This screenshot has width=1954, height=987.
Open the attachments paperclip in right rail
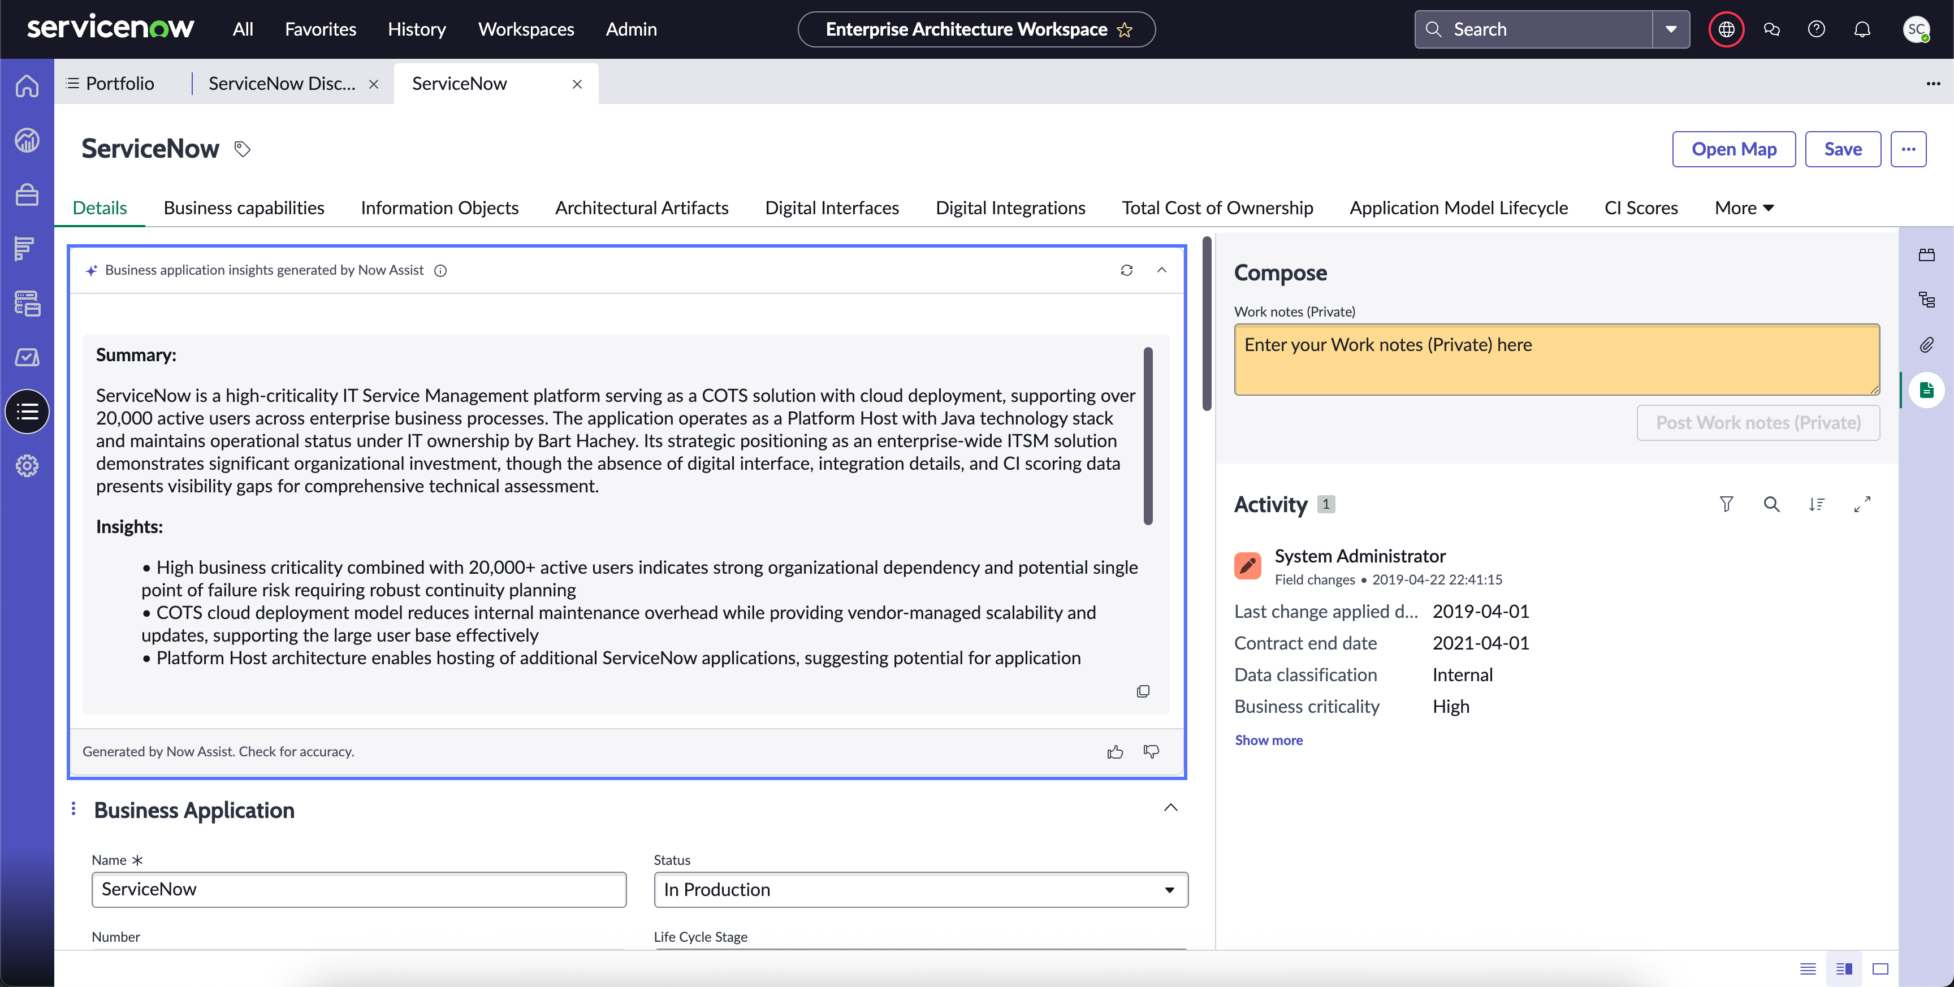(x=1927, y=345)
